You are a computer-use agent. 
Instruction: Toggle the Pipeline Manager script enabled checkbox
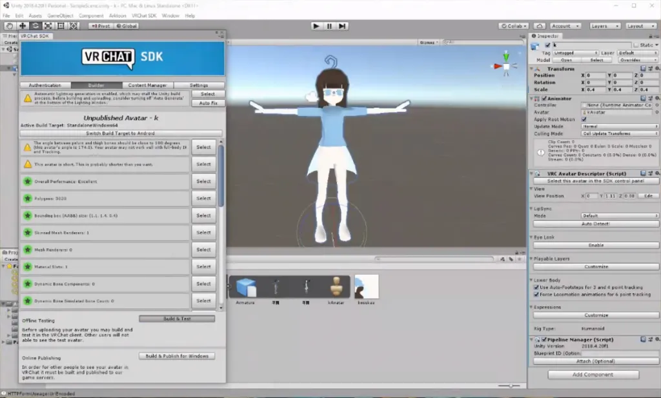[544, 339]
